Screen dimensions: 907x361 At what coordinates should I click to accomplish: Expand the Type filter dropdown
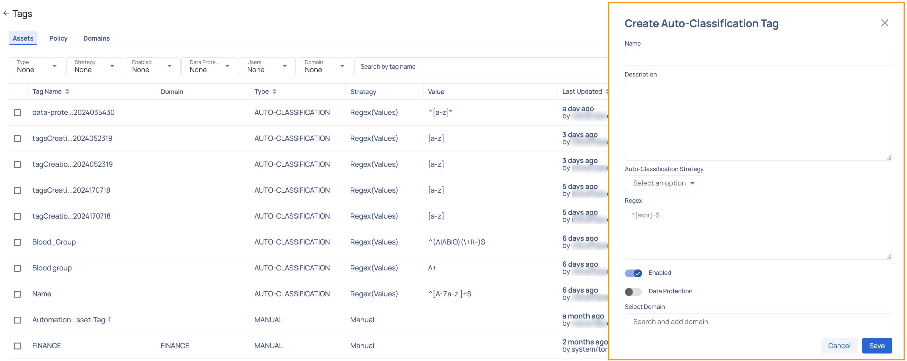(x=37, y=66)
